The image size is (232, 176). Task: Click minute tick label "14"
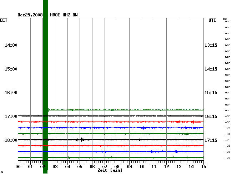click(x=191, y=167)
